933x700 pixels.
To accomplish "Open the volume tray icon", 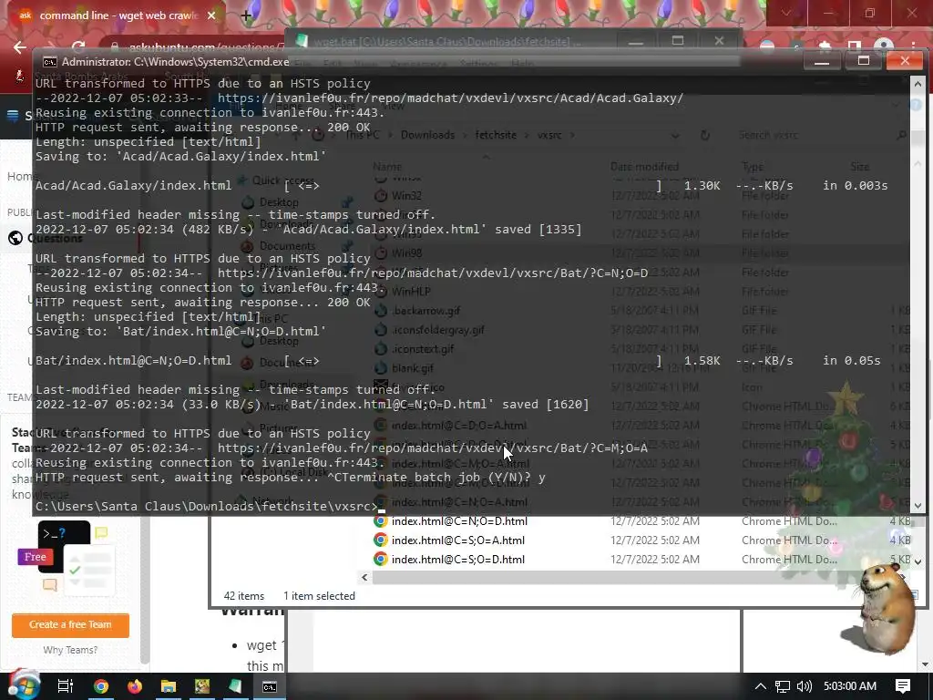I will tap(804, 686).
